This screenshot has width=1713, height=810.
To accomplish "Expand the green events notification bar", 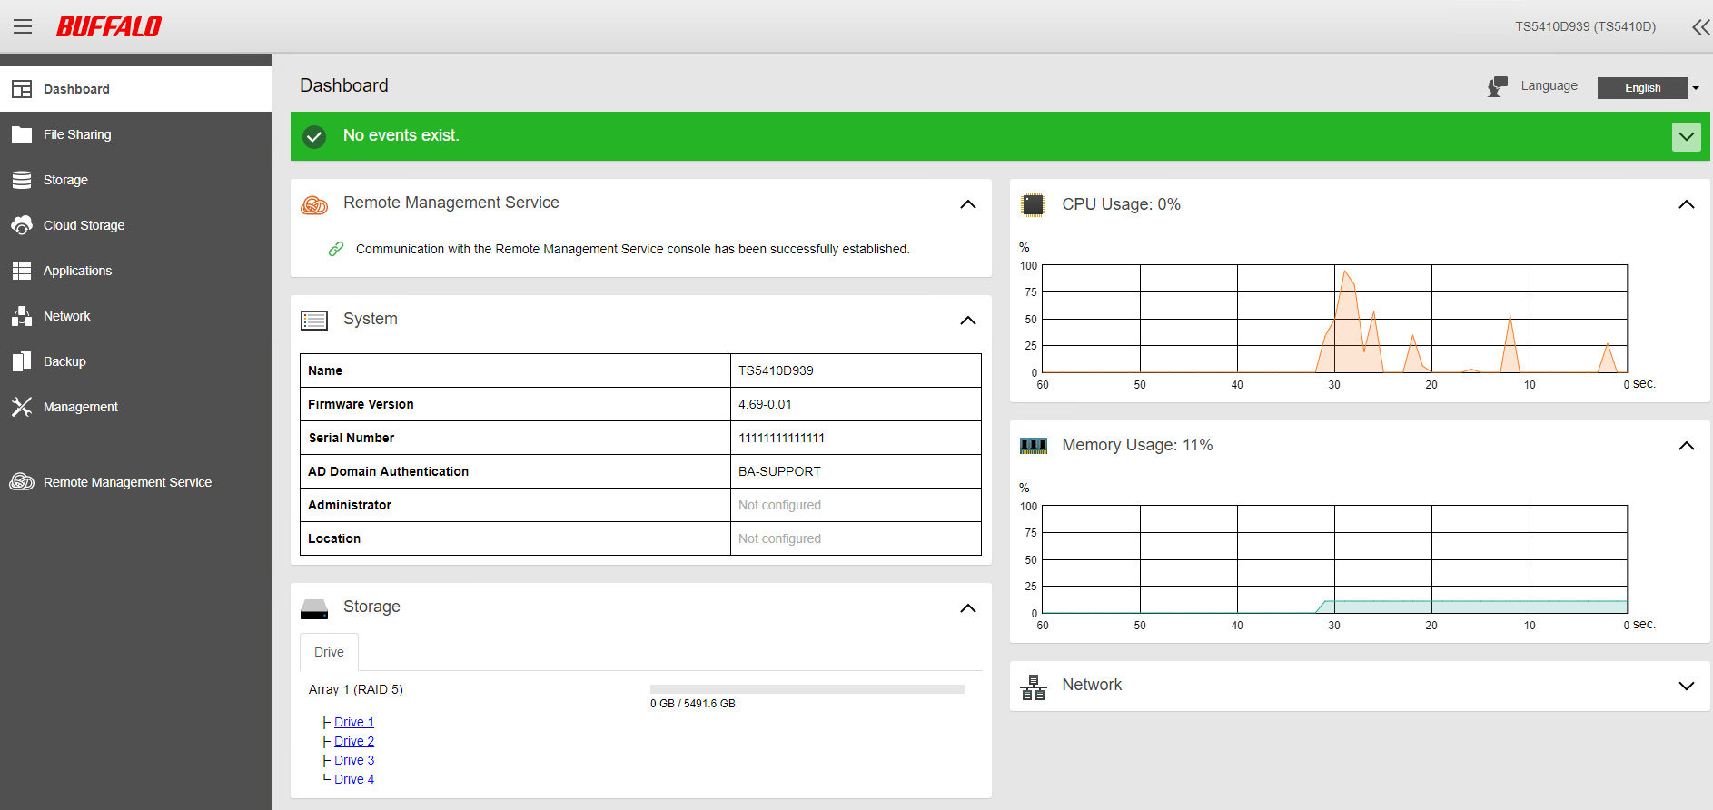I will point(1686,137).
